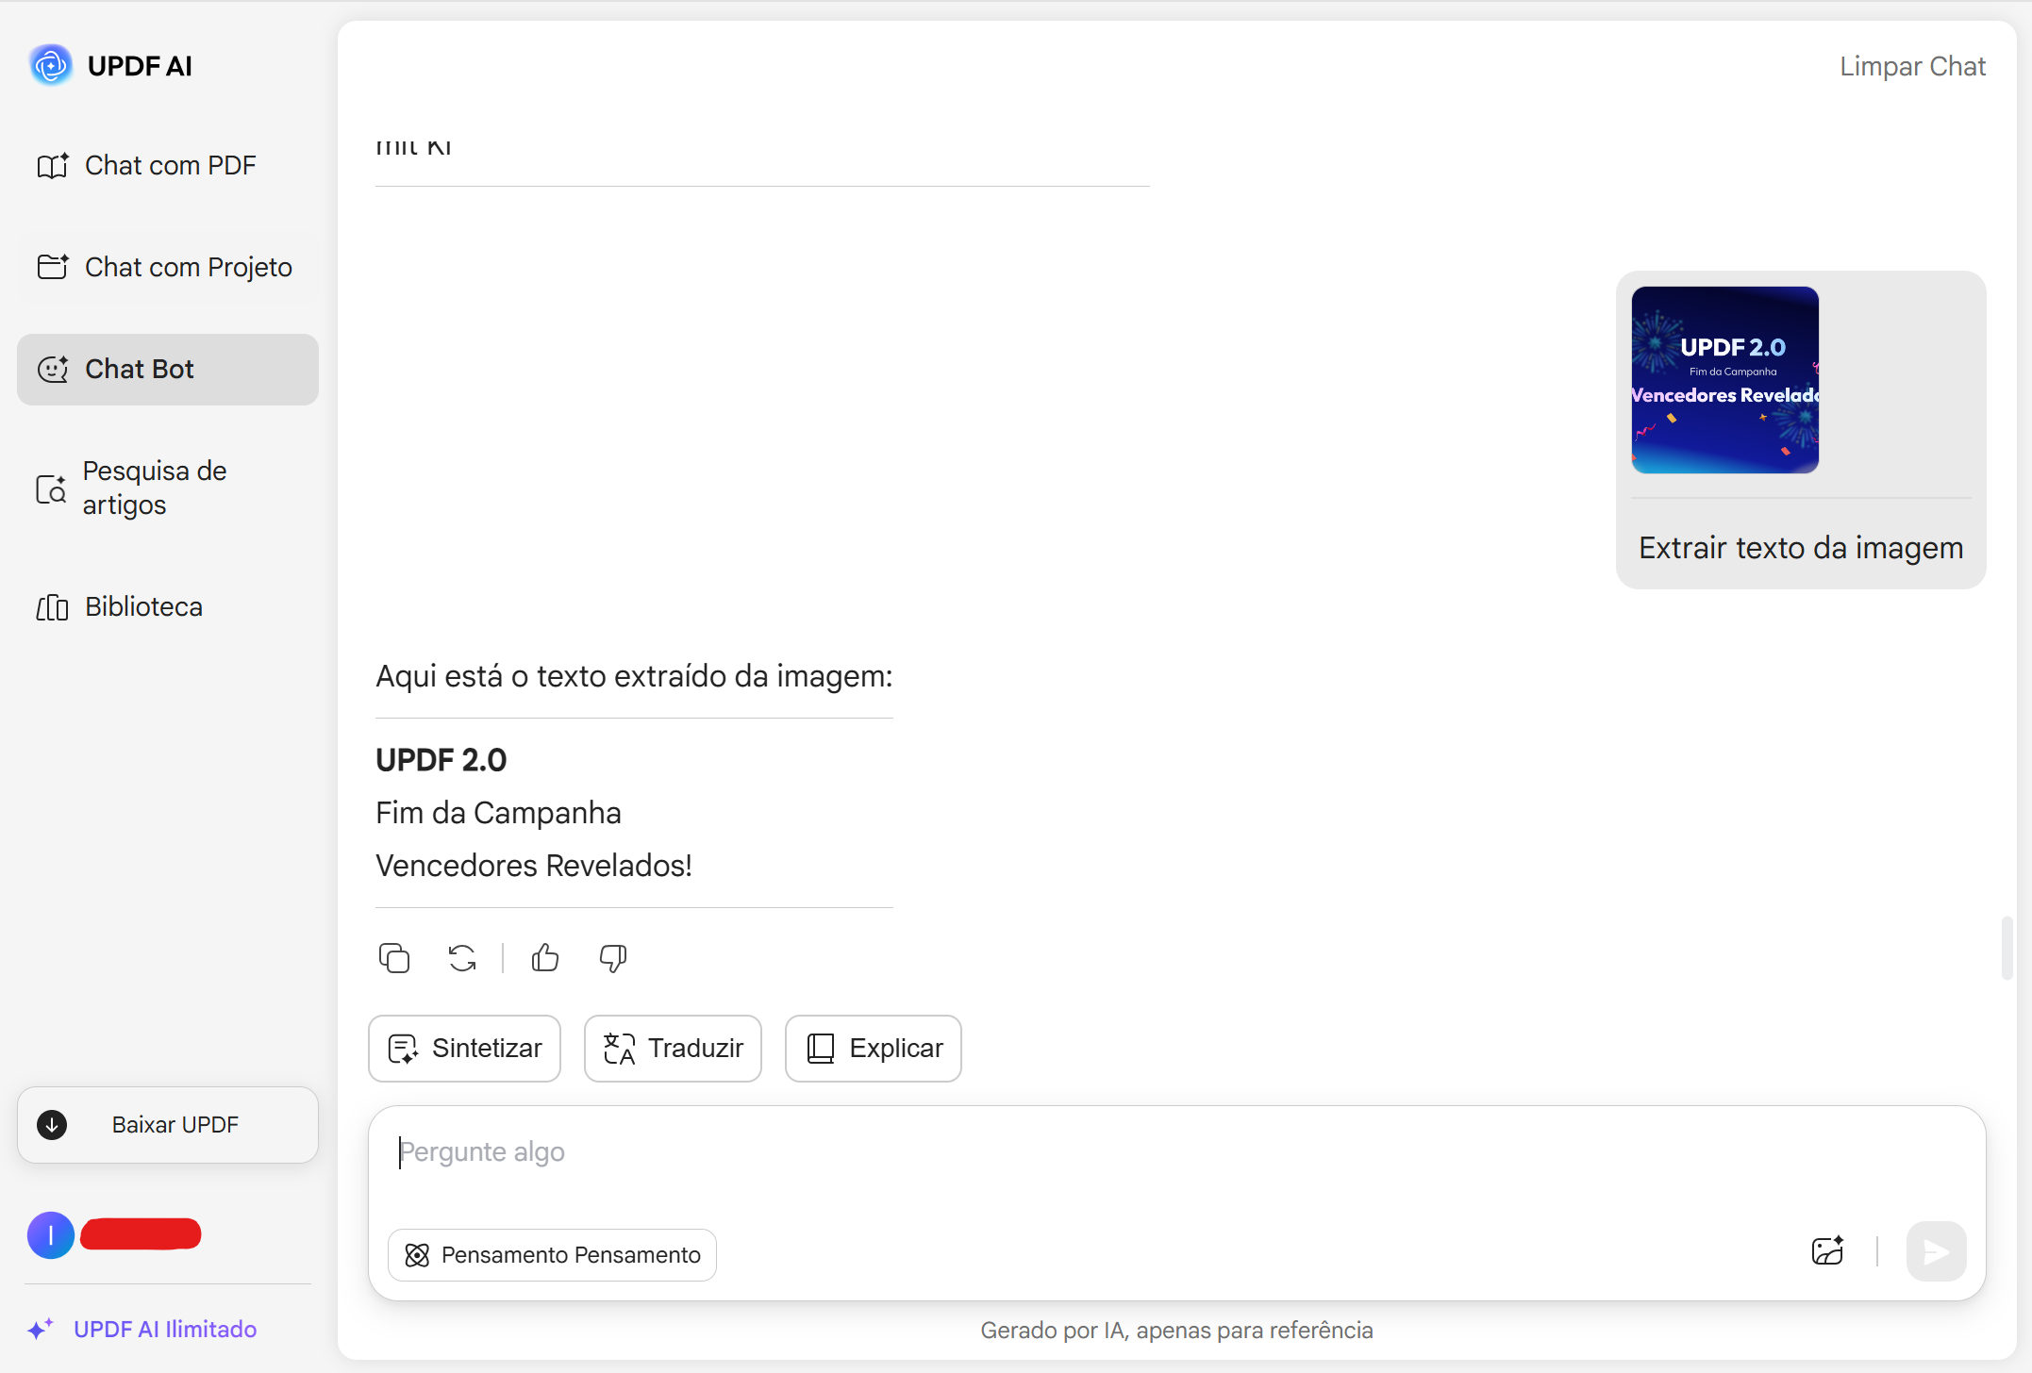Open Chat com PDF
2032x1373 pixels.
(x=168, y=165)
